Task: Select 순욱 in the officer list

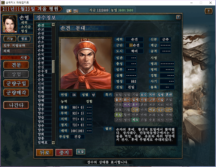Action: [41, 75]
